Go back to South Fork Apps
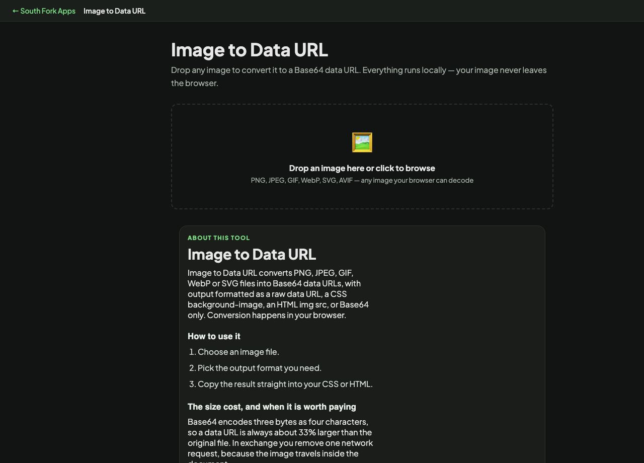This screenshot has height=463, width=644. 44,11
